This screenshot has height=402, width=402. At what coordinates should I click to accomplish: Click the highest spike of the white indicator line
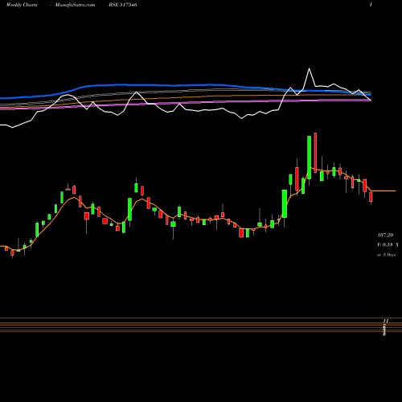coord(310,69)
